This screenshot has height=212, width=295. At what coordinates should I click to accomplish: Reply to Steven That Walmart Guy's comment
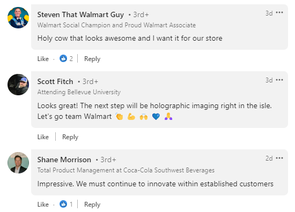(92, 59)
